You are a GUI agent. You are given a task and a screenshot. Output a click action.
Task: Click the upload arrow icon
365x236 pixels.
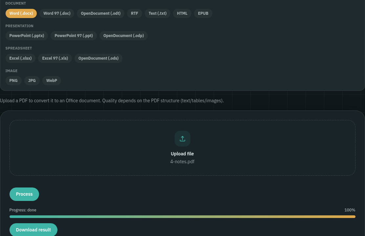point(182,139)
